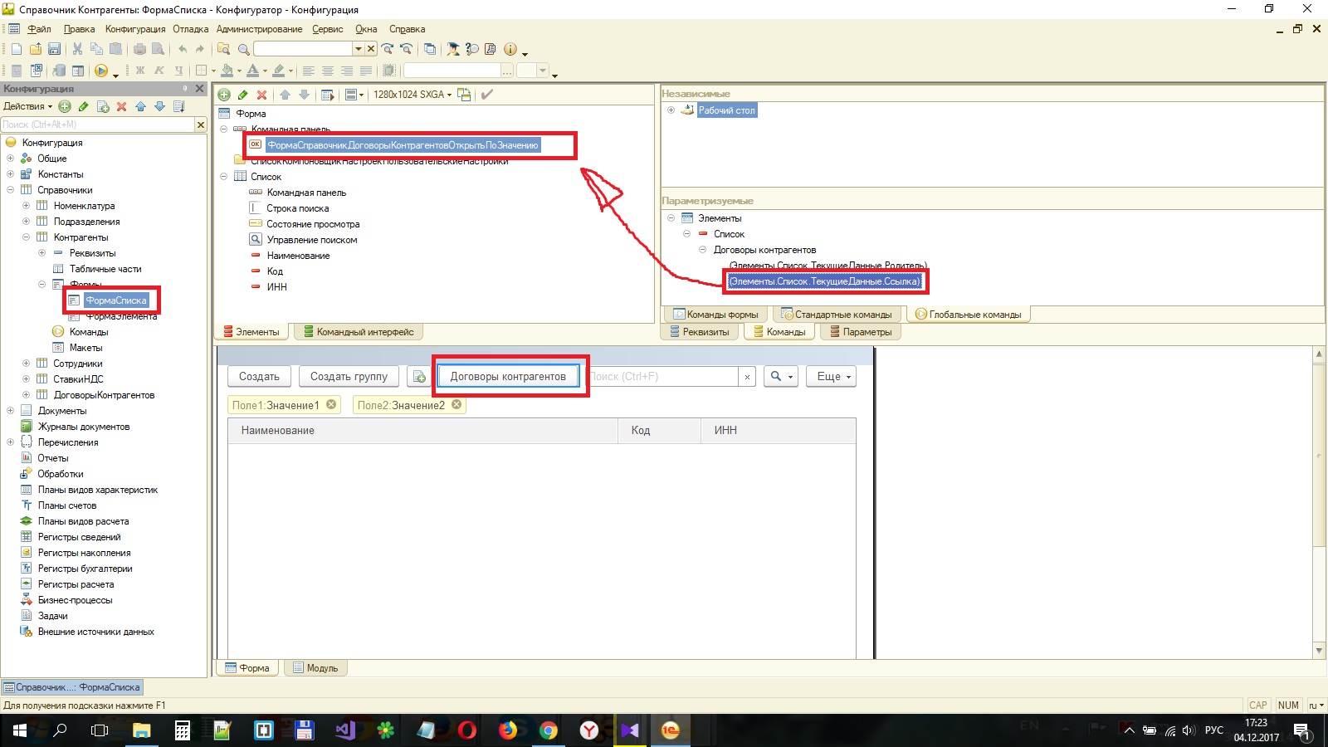Click the Open file icon in main toolbar
Screen dimensions: 1328x747
(35, 49)
